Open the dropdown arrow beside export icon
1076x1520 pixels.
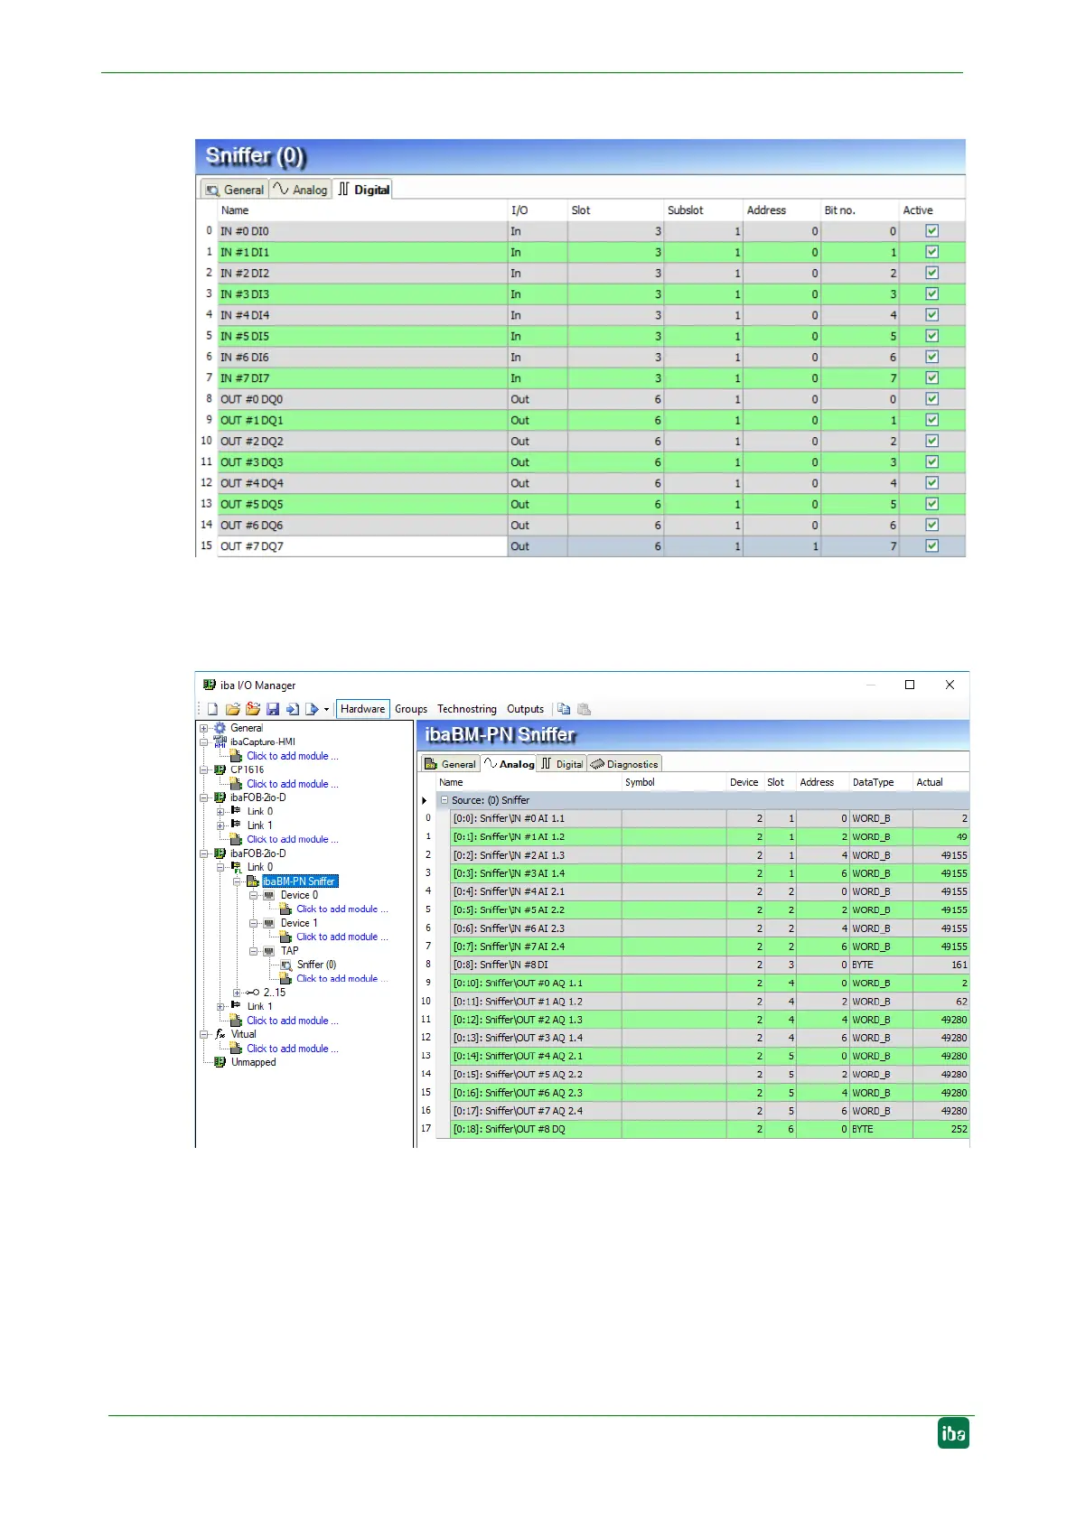[x=326, y=710]
